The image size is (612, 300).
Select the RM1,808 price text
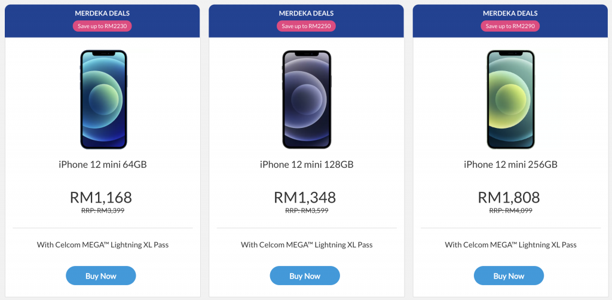click(x=509, y=197)
